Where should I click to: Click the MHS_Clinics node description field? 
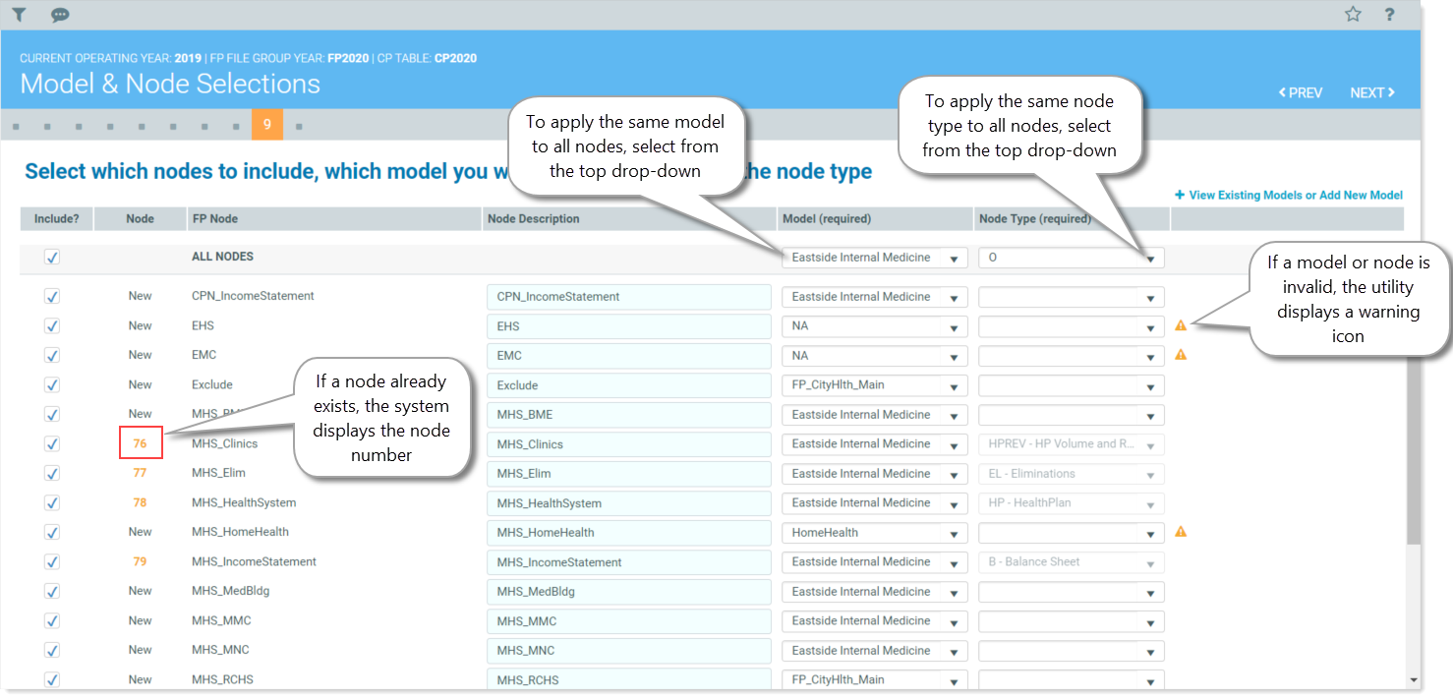628,444
